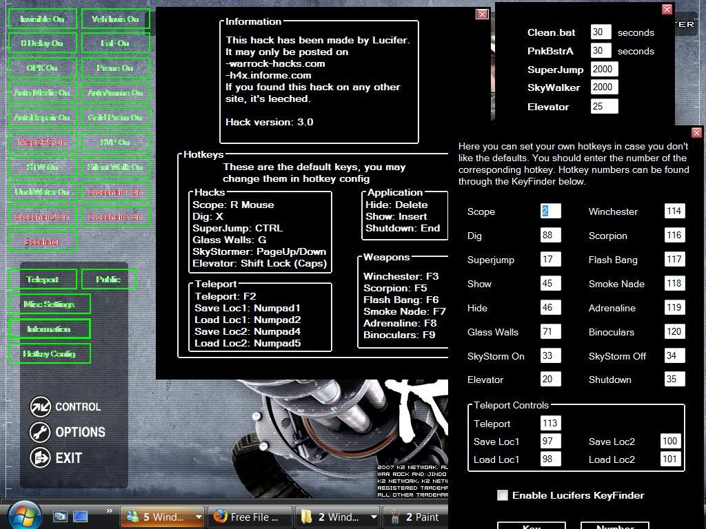Screen dimensions: 706x529
Task: Click the arrows icon beside CONTROL
Action: pos(40,406)
